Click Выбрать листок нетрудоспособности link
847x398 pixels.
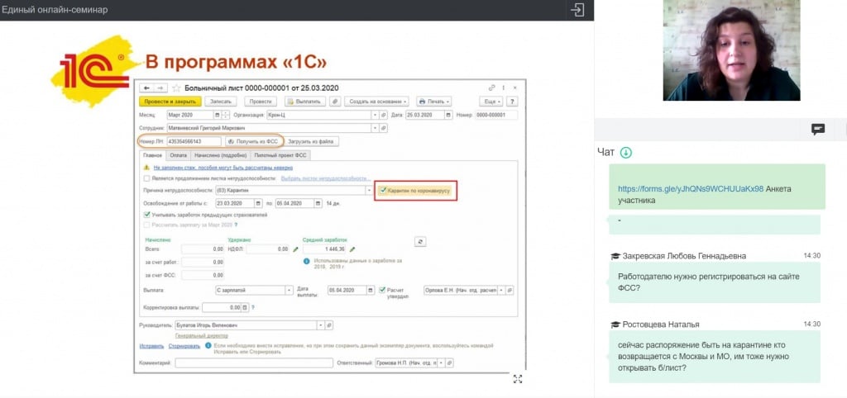326,178
